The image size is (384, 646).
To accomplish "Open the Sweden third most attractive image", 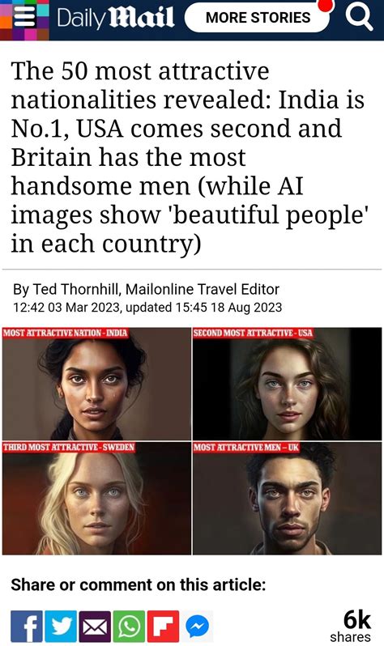I will (96, 498).
